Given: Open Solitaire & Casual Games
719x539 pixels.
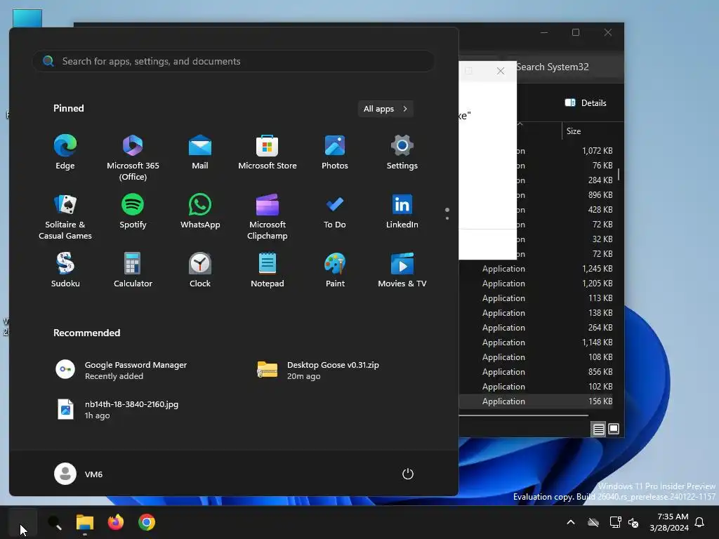Looking at the screenshot, I should tap(65, 217).
